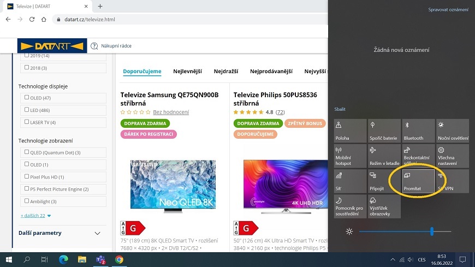Launch Microsoft Edge from taskbar
Screen dimensions: 475x267
[x=63, y=260]
